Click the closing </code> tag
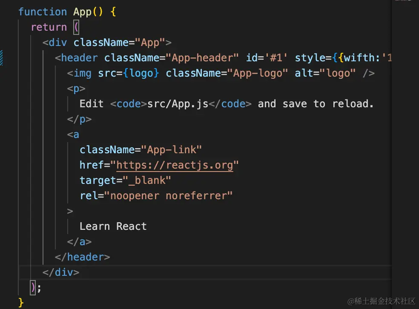This screenshot has width=419, height=309. pos(230,104)
